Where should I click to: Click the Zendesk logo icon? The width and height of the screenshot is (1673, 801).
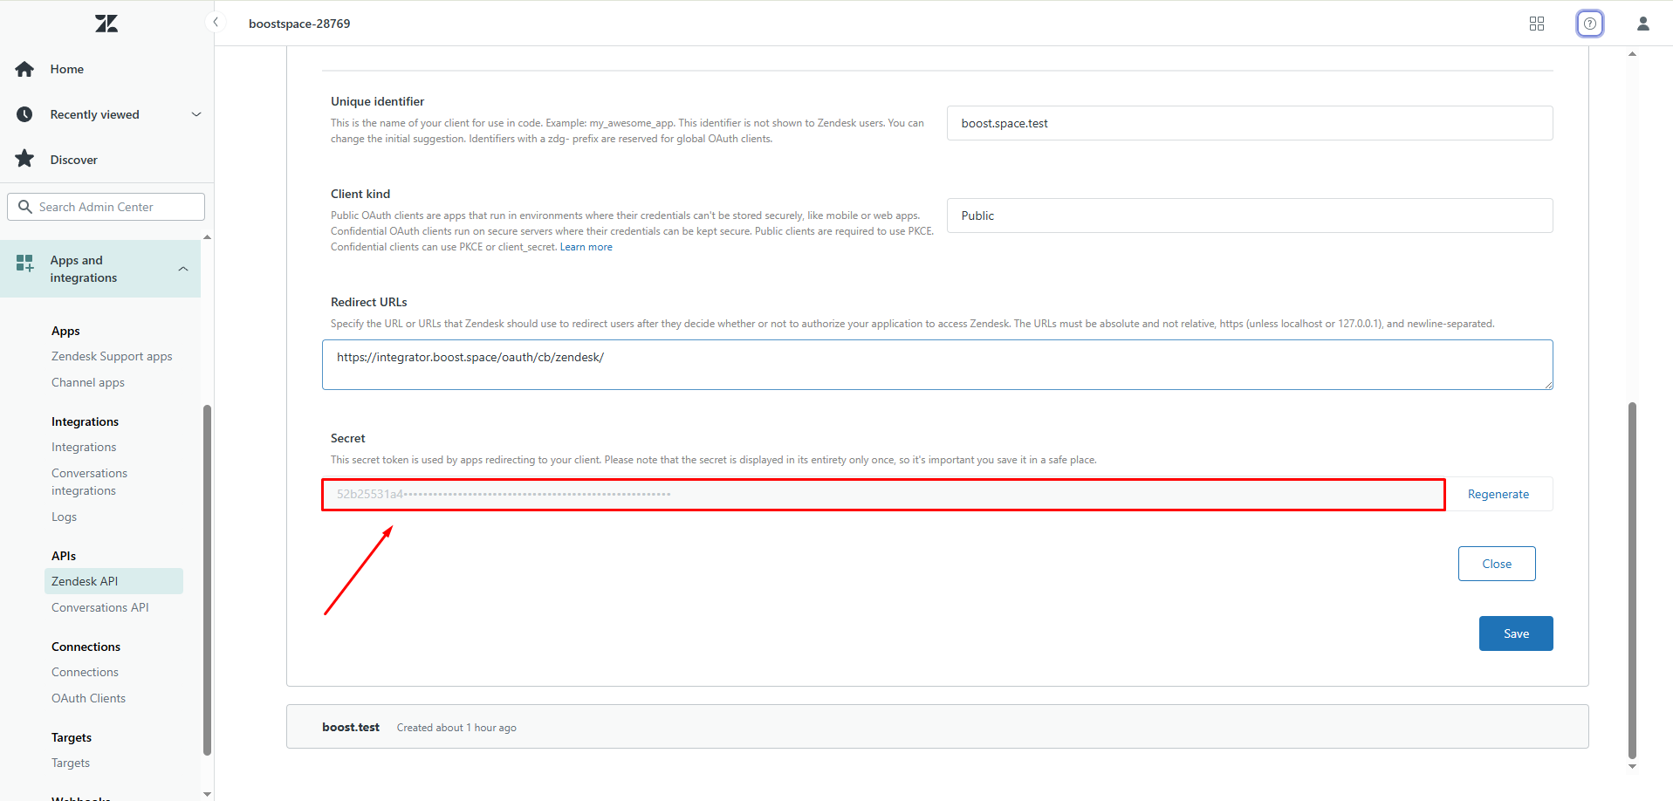[x=106, y=24]
